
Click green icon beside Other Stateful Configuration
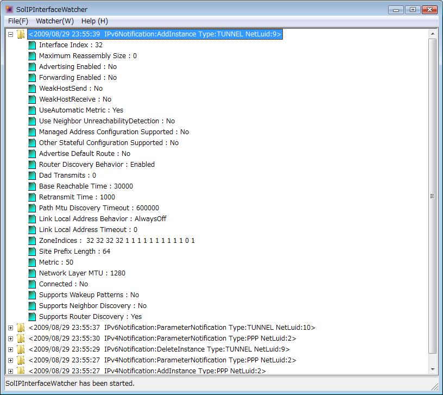click(32, 143)
